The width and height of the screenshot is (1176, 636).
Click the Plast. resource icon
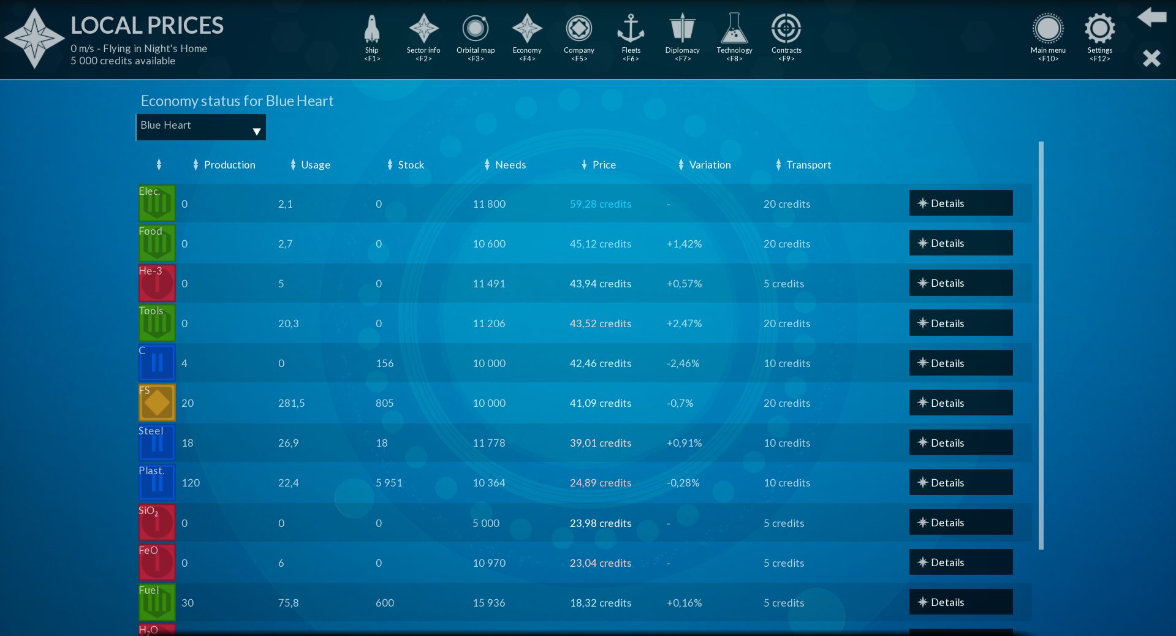pos(157,482)
